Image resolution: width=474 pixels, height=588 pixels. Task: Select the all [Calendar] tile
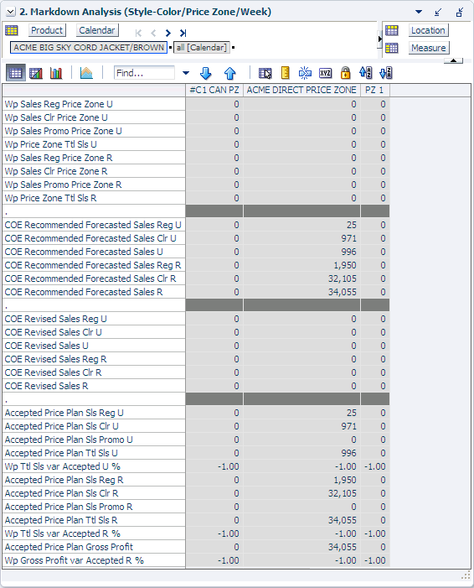coord(202,48)
